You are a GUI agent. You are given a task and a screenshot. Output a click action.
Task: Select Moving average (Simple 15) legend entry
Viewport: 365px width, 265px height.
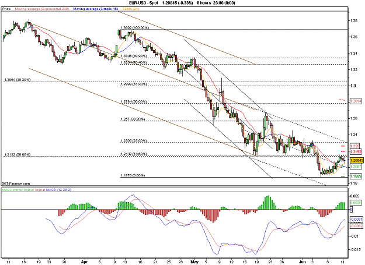coord(96,9)
